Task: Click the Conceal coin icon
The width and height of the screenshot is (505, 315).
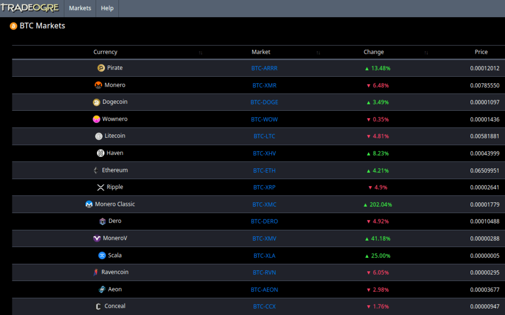Action: [x=99, y=306]
